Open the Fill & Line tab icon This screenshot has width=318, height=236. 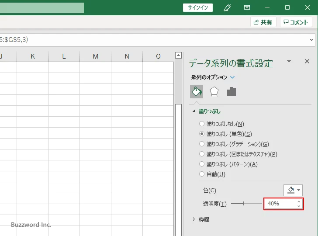[x=196, y=92]
